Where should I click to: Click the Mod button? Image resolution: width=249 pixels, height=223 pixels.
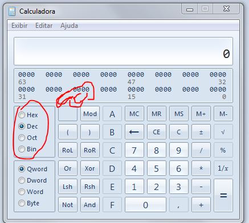(x=90, y=114)
